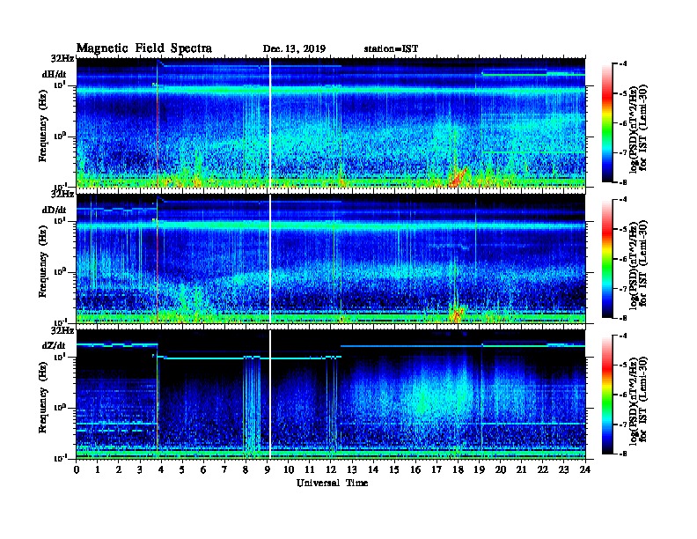Click hour tick label '3' on time axis
697x539 pixels.
140,469
